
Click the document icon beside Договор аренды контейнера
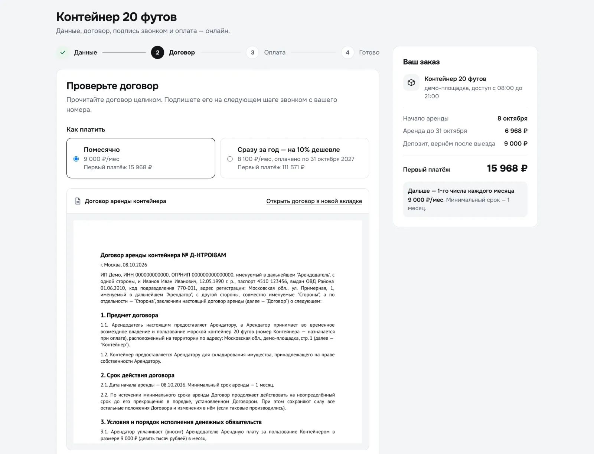78,201
